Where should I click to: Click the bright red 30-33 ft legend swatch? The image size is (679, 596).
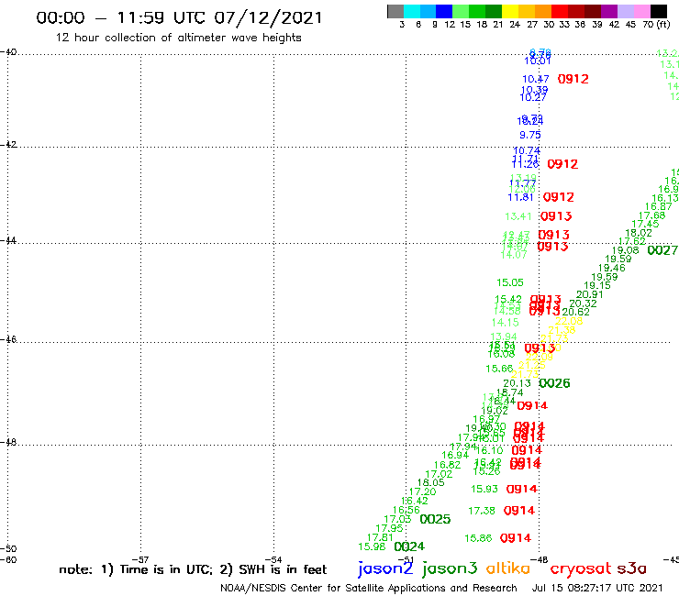[x=559, y=11]
